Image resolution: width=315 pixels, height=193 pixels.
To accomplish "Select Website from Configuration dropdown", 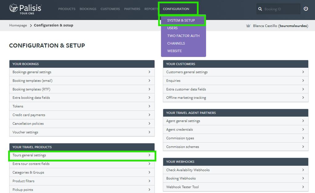I will 174,51.
